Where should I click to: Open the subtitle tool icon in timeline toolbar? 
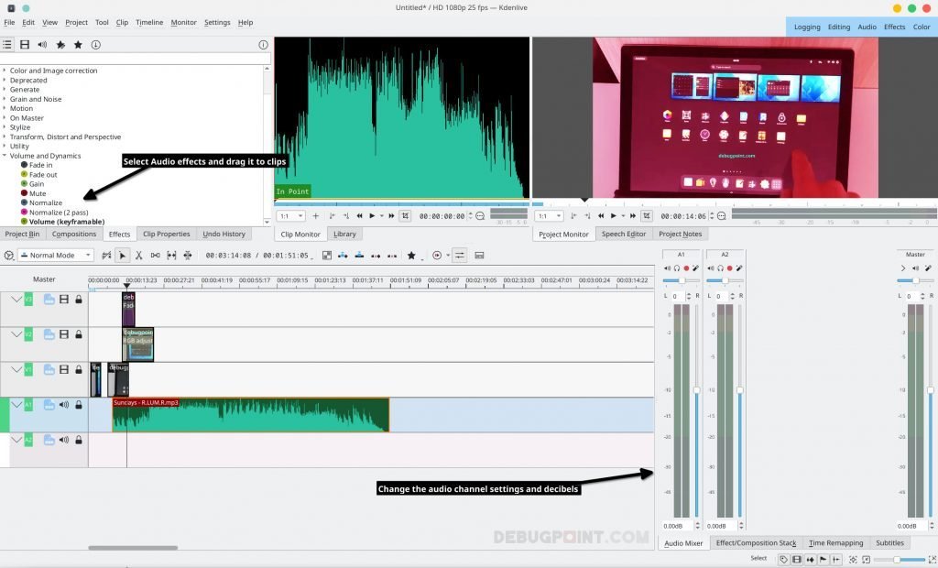pyautogui.click(x=479, y=256)
